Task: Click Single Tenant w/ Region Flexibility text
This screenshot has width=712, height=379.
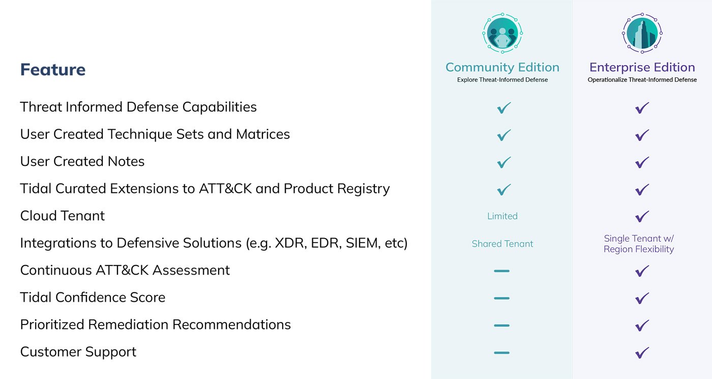Action: coord(639,244)
